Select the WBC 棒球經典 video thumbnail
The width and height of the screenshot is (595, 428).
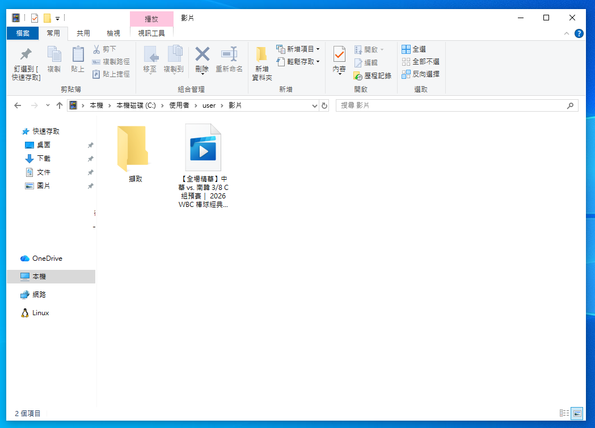pos(202,146)
